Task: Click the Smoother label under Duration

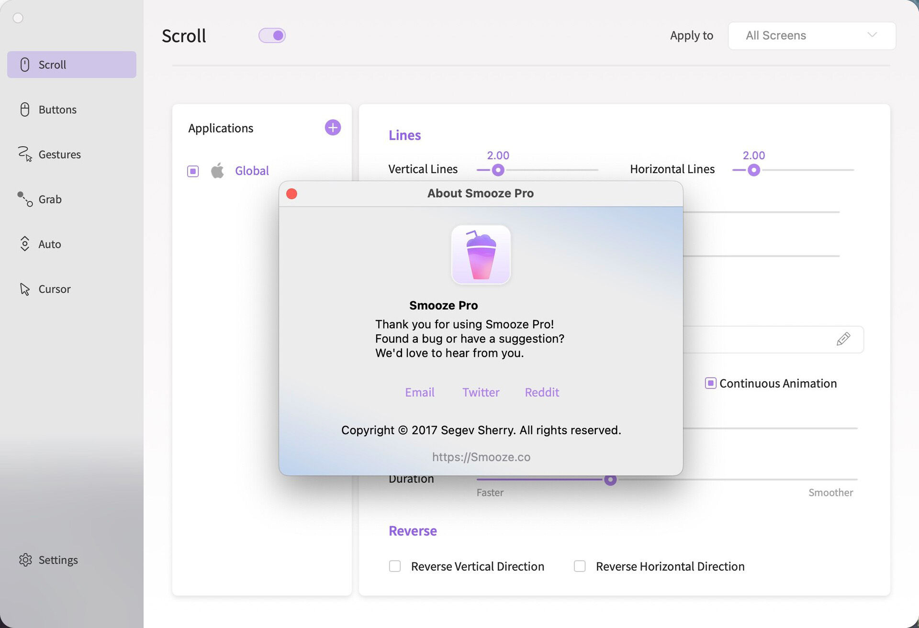Action: tap(830, 492)
